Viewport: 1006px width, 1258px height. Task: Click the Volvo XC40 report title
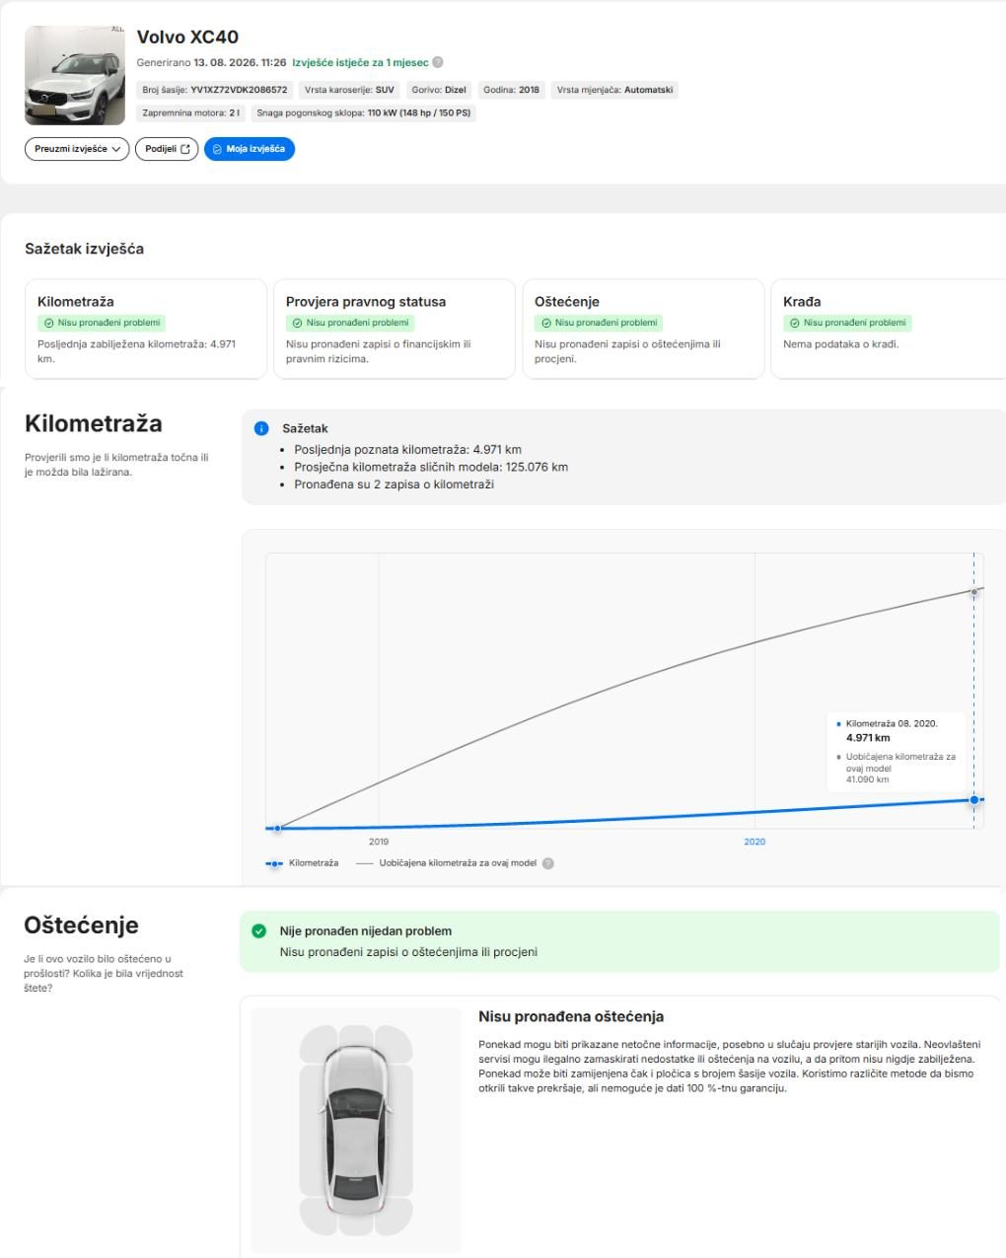point(187,37)
